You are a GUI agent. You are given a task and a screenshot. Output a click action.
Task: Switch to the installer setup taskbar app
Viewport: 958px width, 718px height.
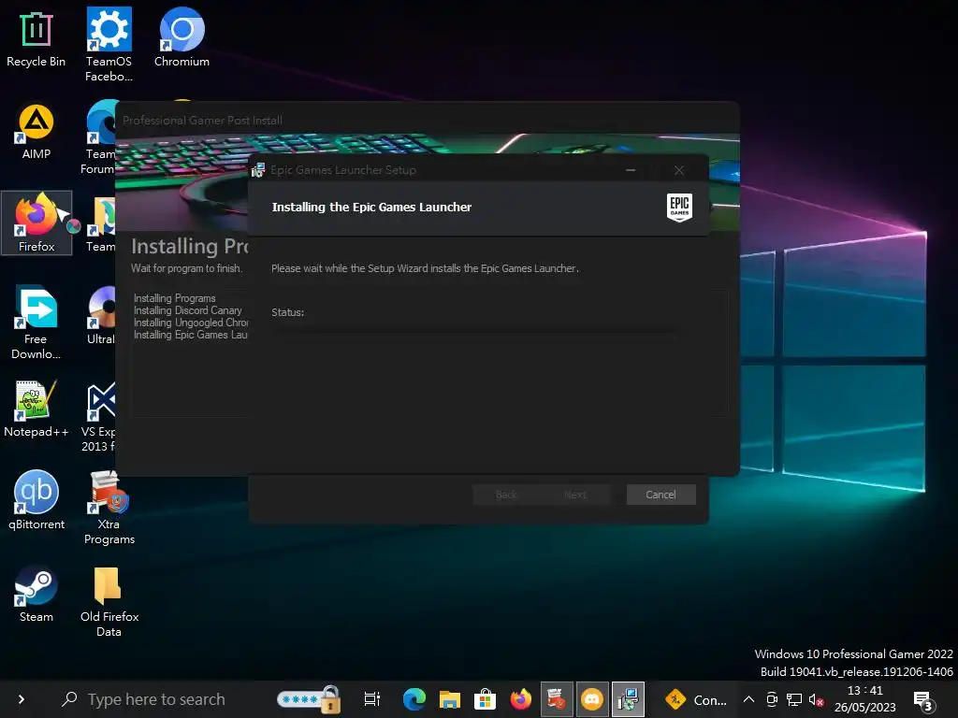628,699
